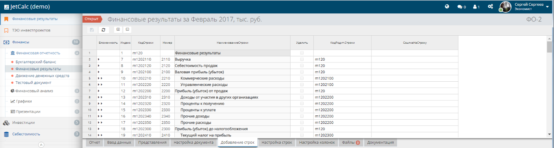Click the money icon next to Финансы

tap(6, 42)
